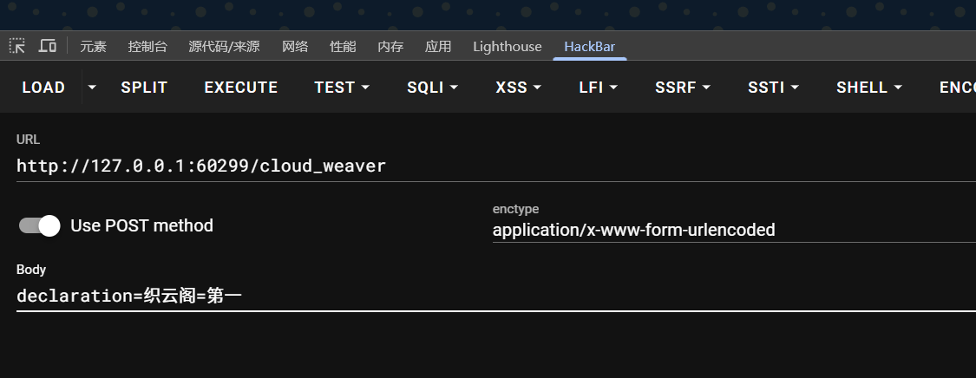This screenshot has width=976, height=378.
Task: Expand the SSRF dropdown menu
Action: [x=683, y=88]
